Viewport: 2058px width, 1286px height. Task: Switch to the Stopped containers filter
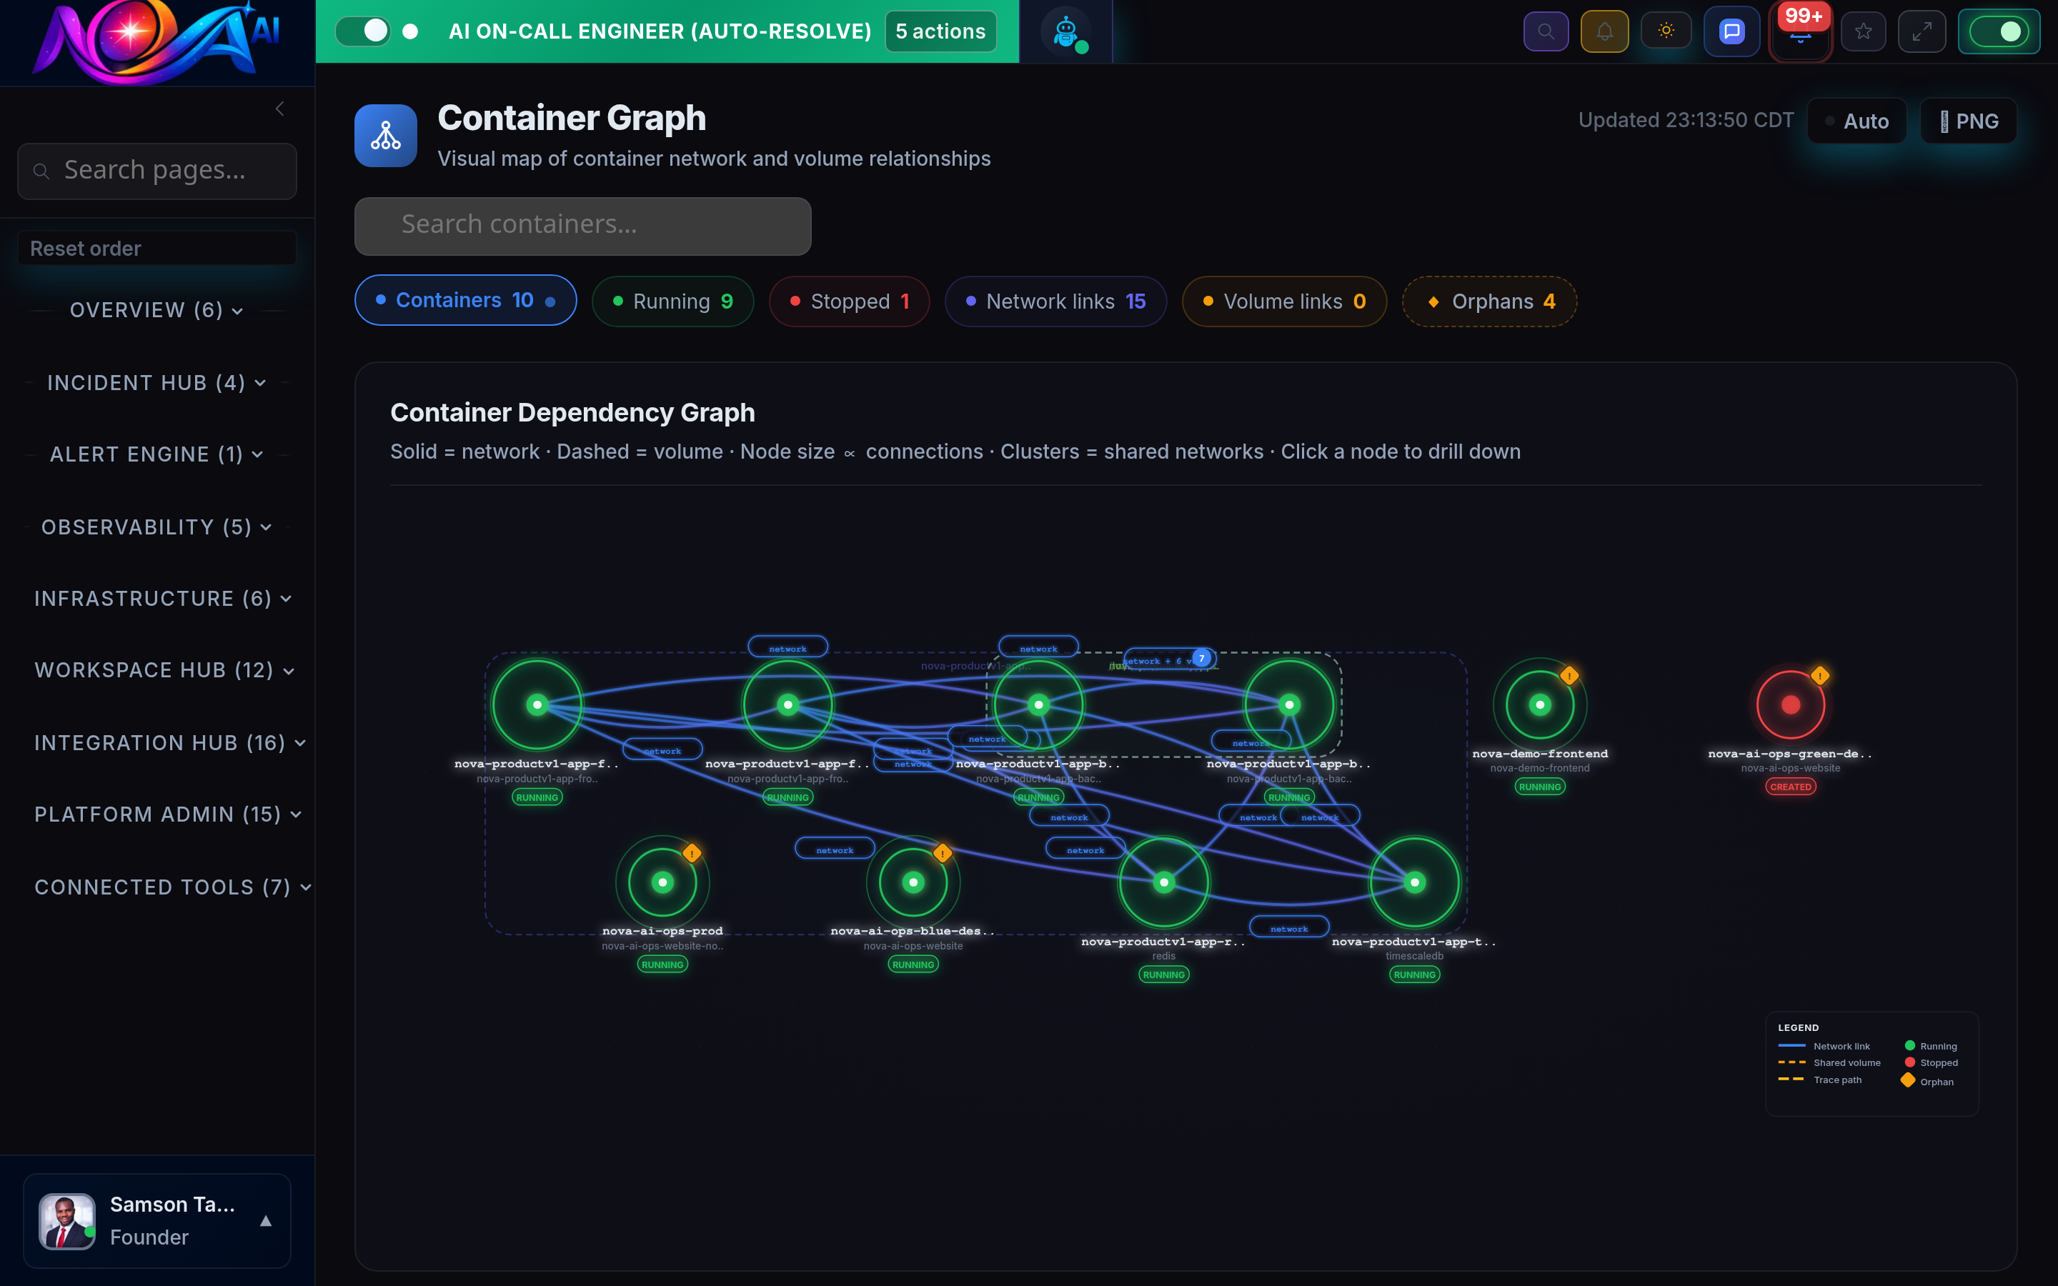click(x=848, y=301)
